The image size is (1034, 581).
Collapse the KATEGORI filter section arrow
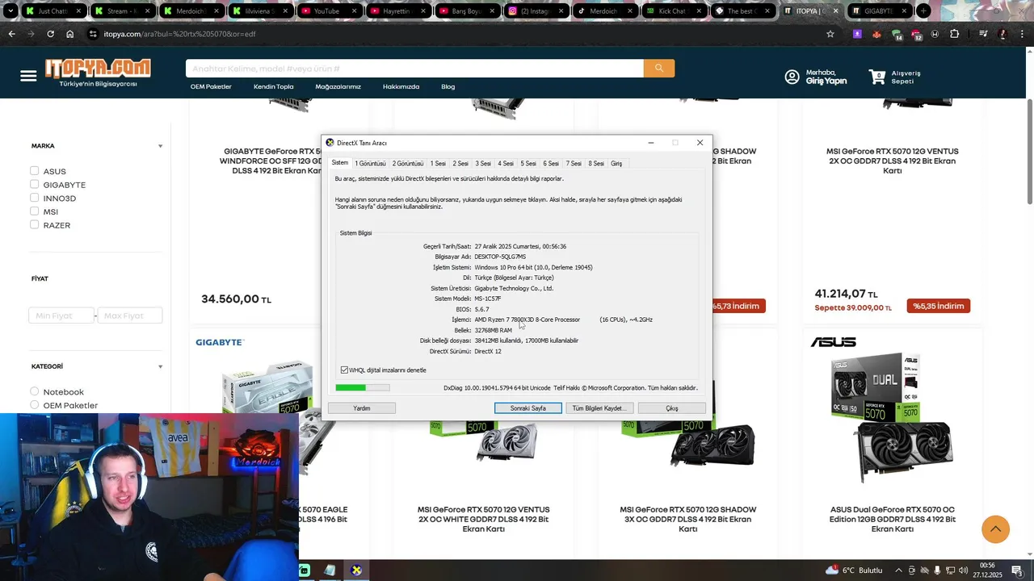pos(160,366)
